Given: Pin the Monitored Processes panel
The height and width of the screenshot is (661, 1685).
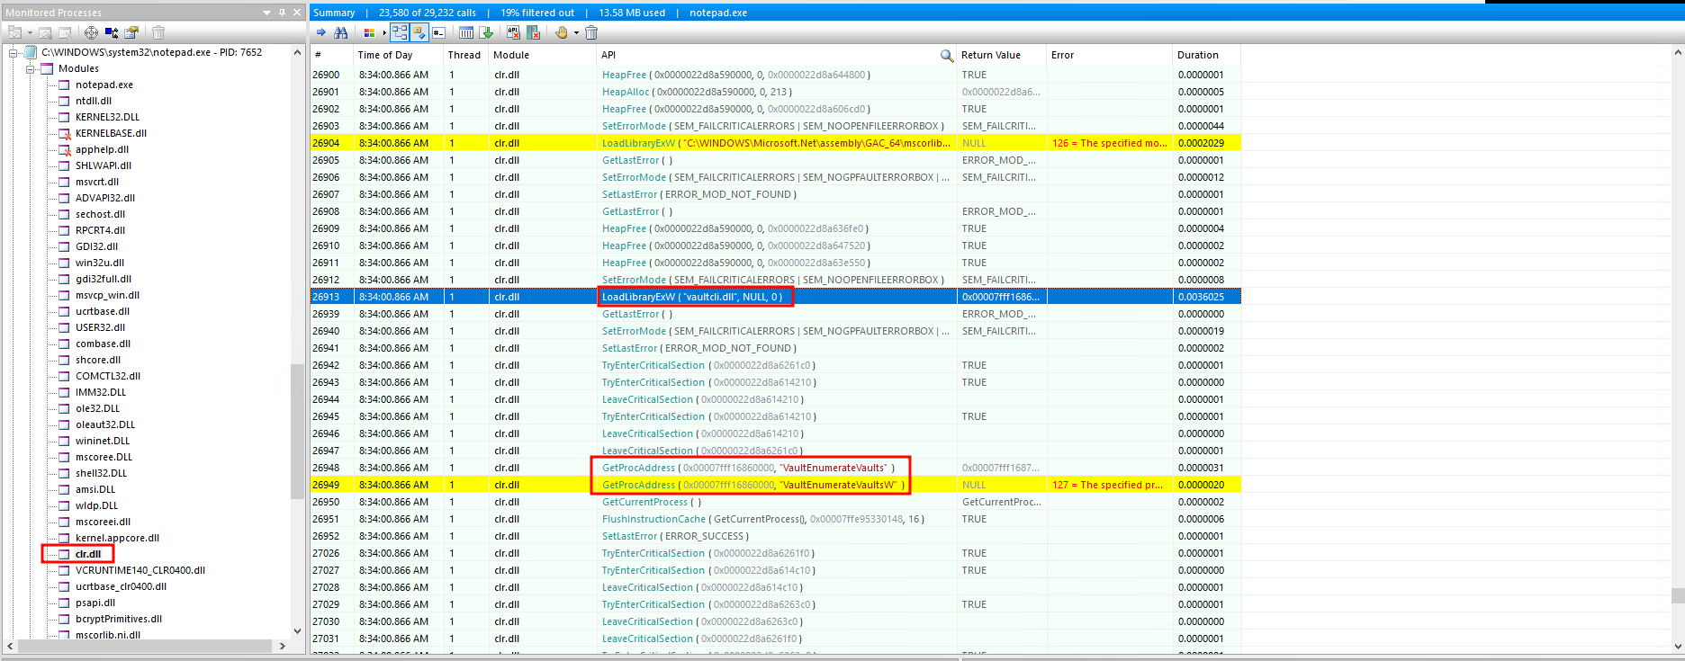Looking at the screenshot, I should [282, 13].
